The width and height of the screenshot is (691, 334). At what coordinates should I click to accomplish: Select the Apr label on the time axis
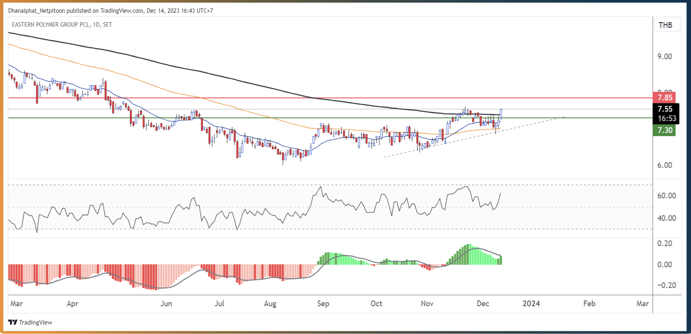(72, 304)
